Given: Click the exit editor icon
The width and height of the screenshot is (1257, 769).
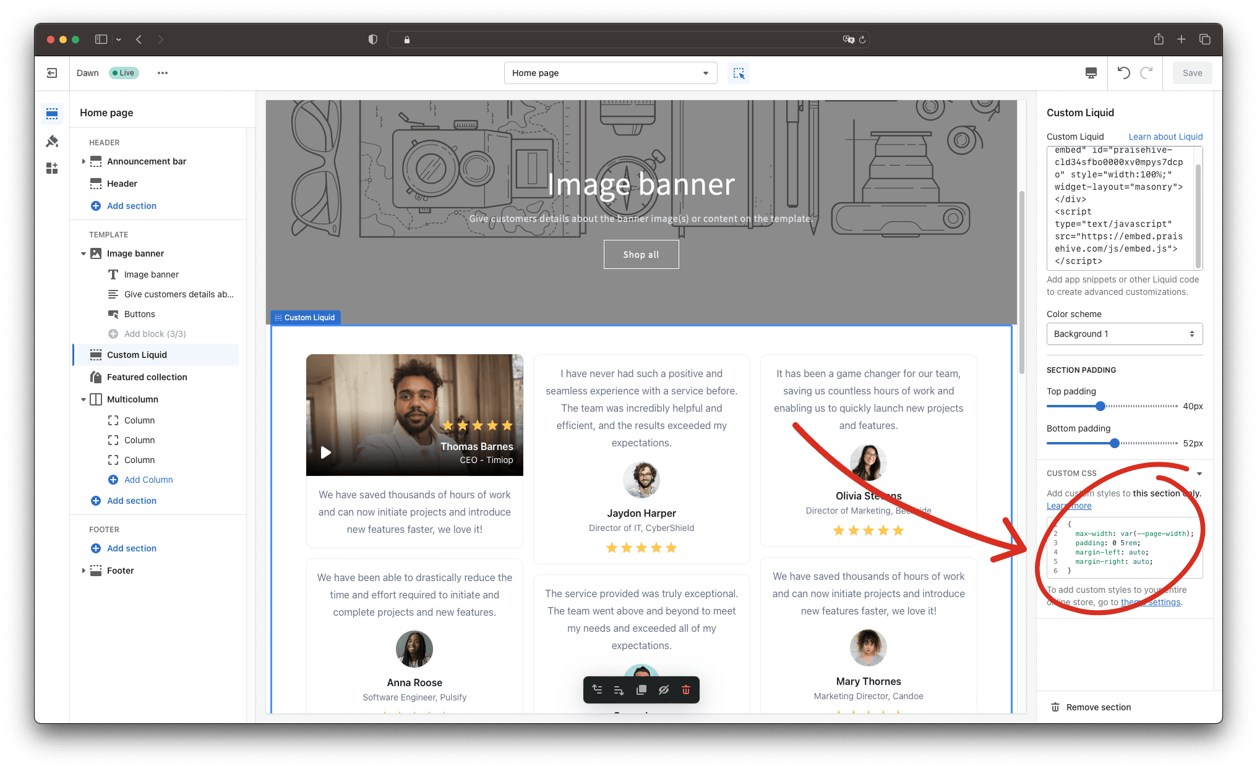Looking at the screenshot, I should pyautogui.click(x=52, y=73).
